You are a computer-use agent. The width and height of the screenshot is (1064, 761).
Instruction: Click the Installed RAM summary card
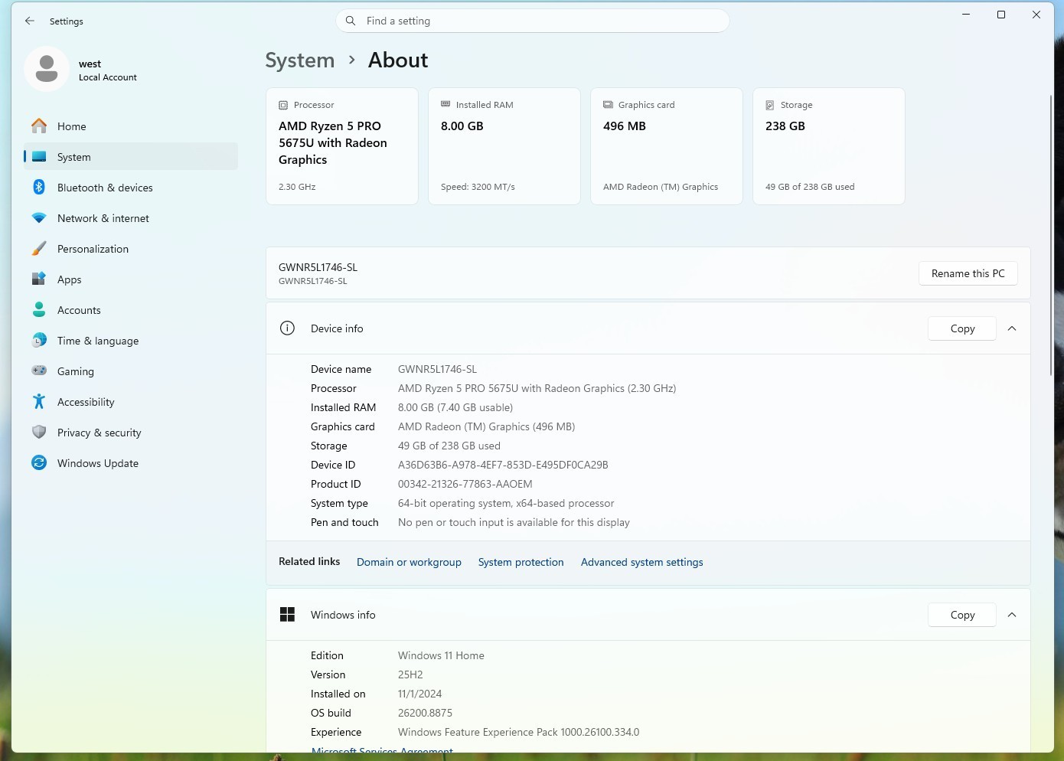(504, 146)
